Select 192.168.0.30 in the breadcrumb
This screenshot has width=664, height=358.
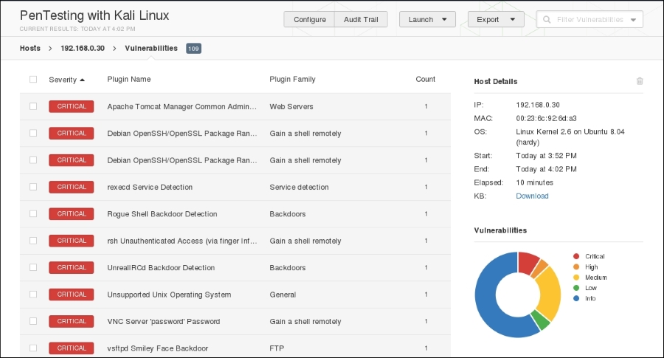(83, 49)
